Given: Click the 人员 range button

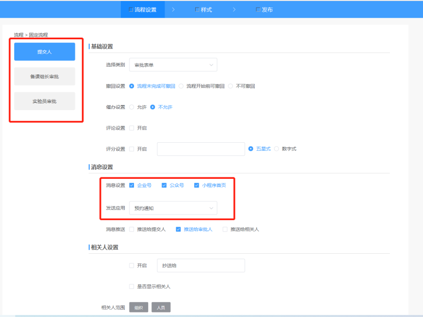Looking at the screenshot, I should (161, 307).
